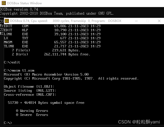Click the DOSBox 0.74 Cpu speed title text
Viewport: 164px width, 127px height.
[66, 21]
